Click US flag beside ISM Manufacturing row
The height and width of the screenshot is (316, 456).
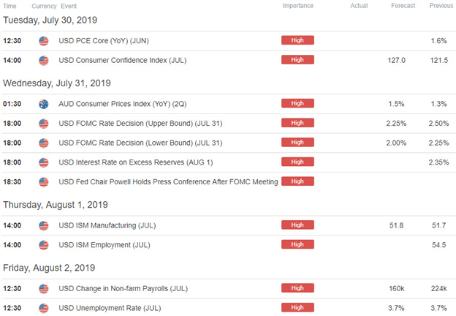tap(44, 225)
